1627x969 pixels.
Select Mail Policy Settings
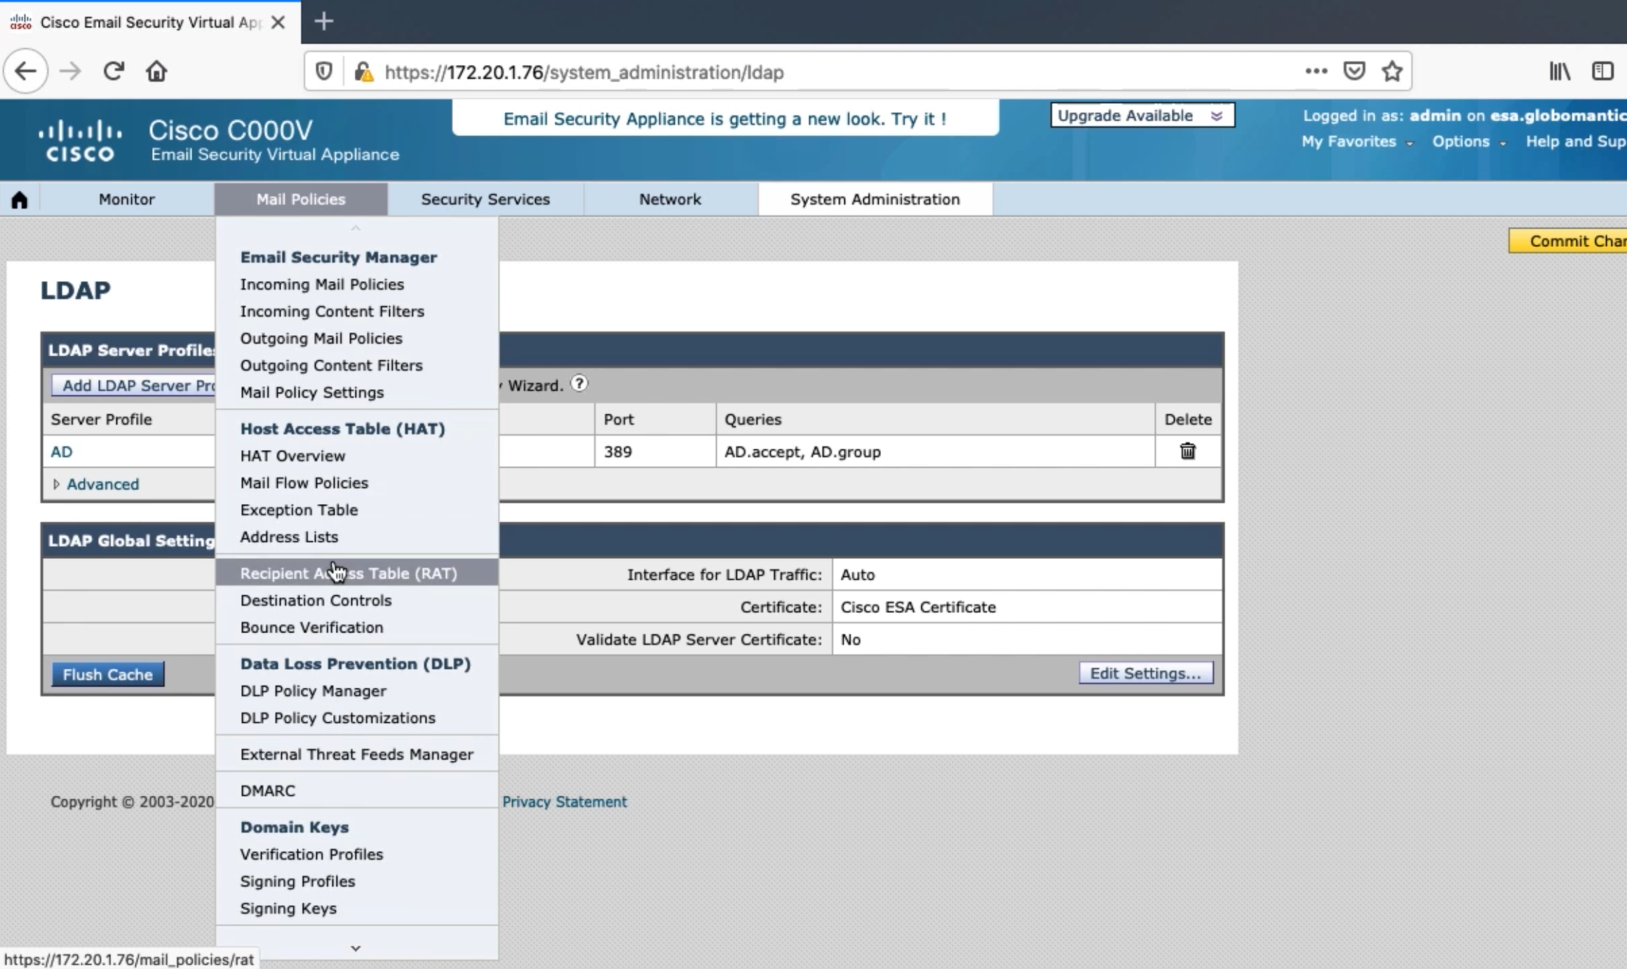click(312, 392)
